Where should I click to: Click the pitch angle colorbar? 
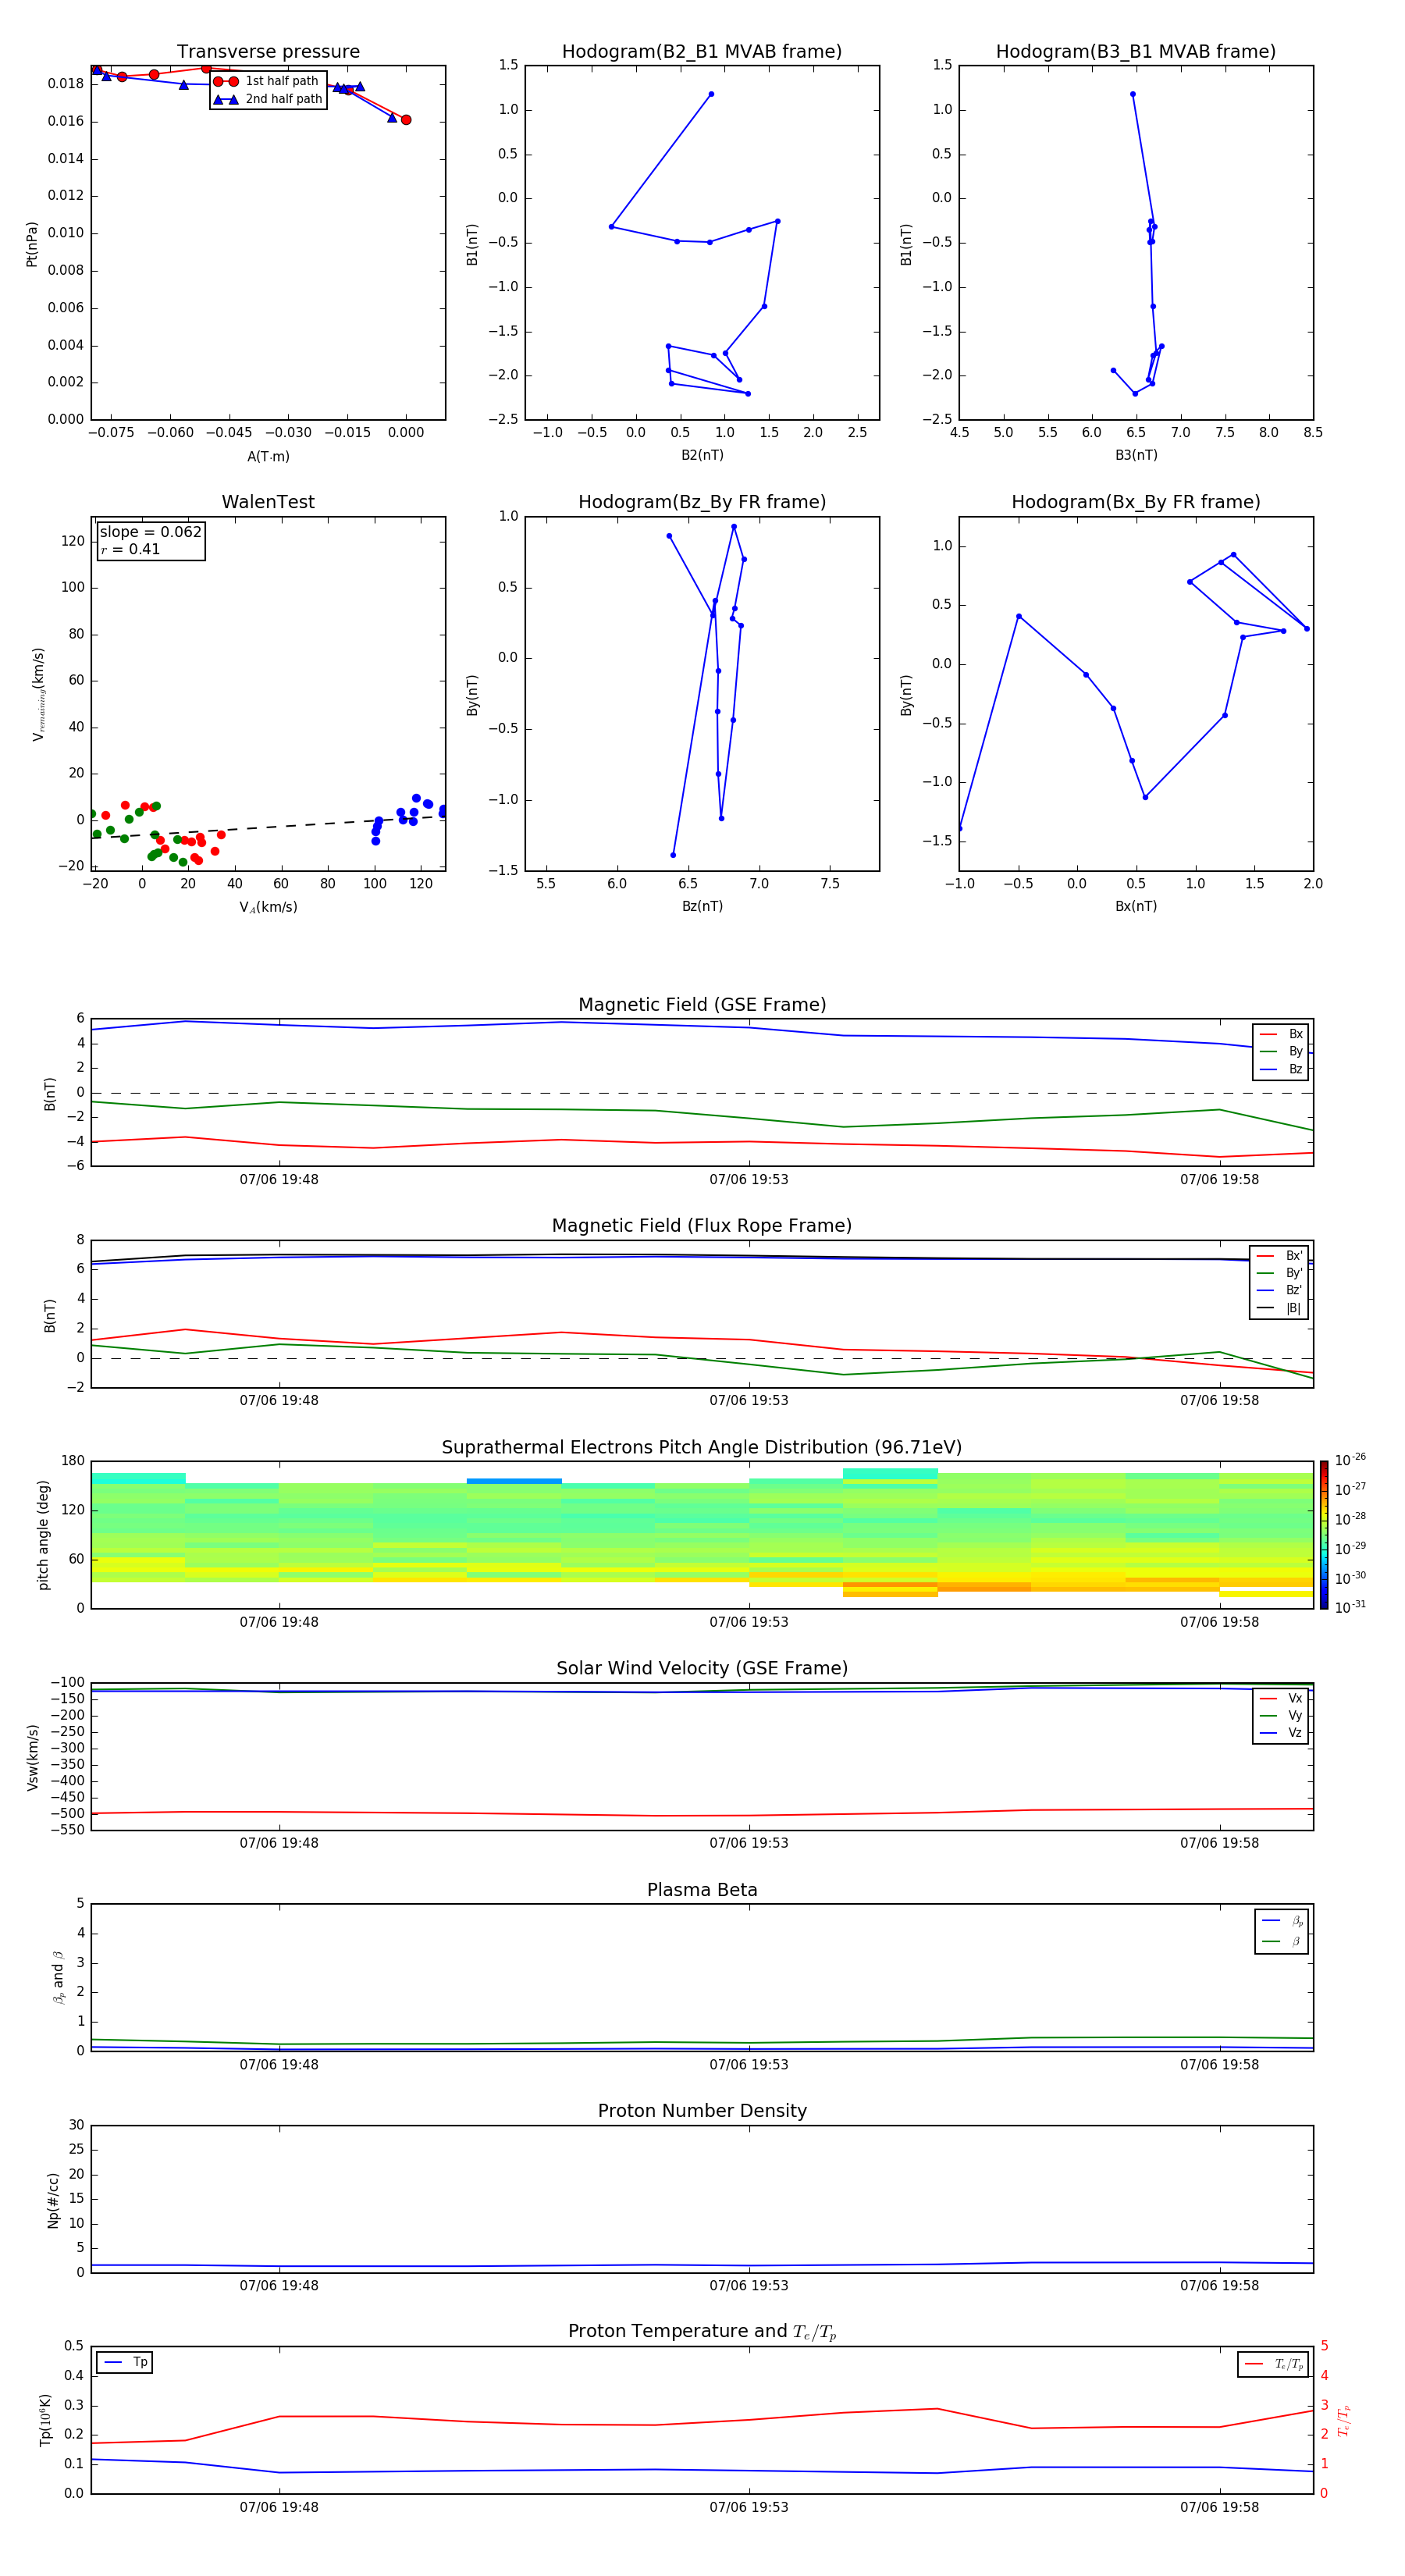[x=1324, y=1535]
